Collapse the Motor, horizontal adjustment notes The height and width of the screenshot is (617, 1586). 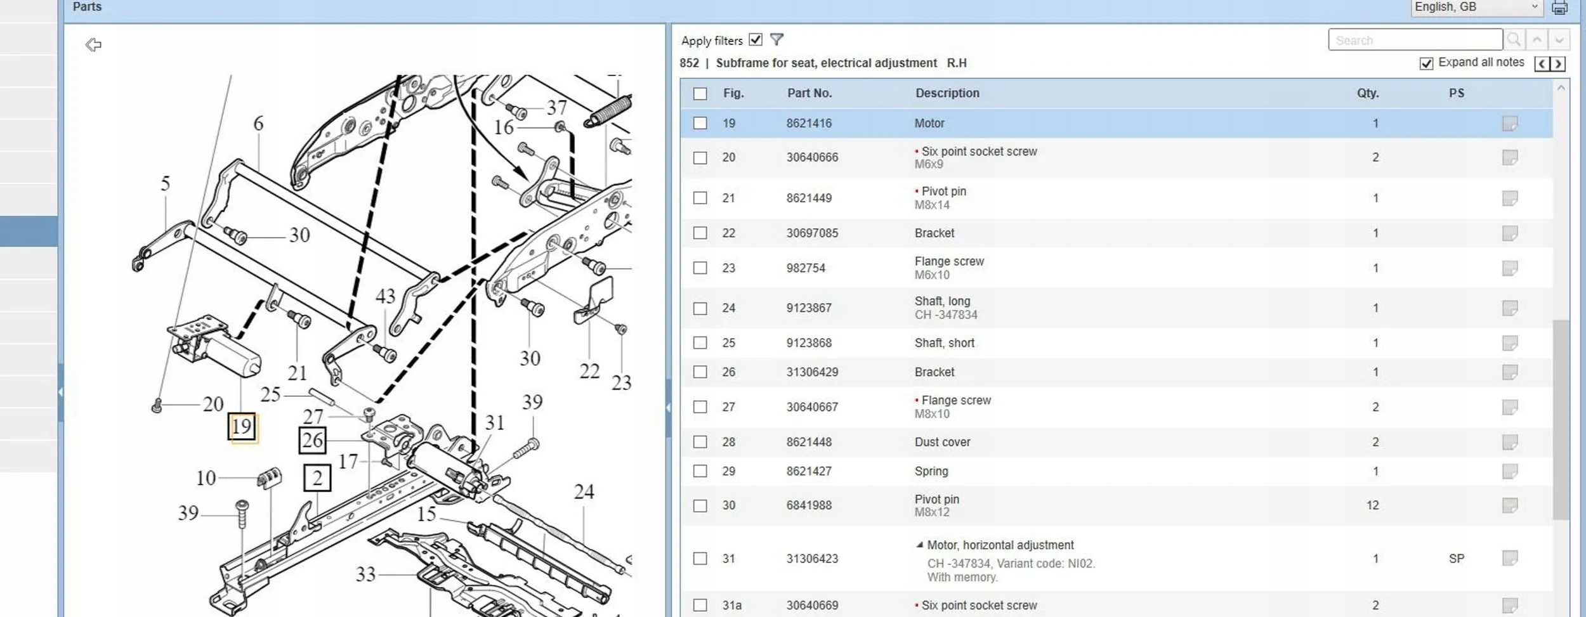[x=919, y=545]
